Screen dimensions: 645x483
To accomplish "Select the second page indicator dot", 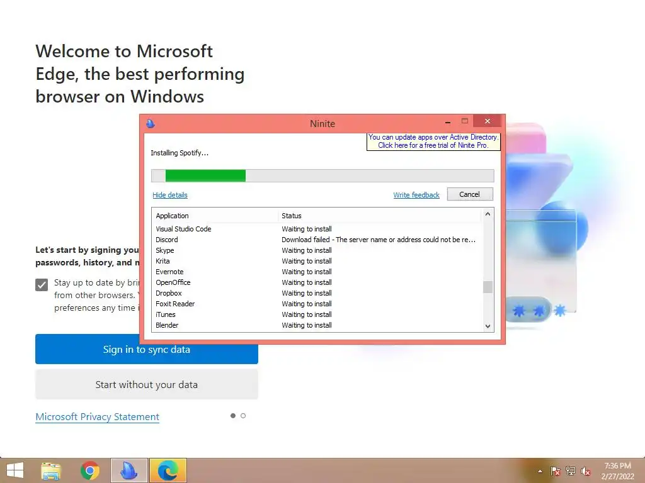I will [x=243, y=416].
